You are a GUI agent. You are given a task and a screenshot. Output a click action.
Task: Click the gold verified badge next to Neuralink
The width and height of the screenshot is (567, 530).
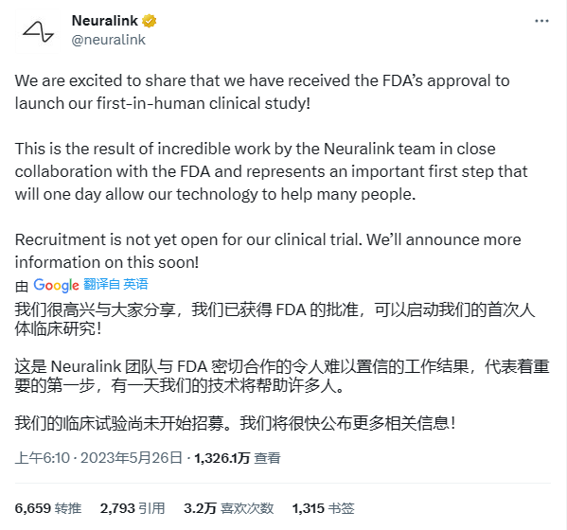149,21
